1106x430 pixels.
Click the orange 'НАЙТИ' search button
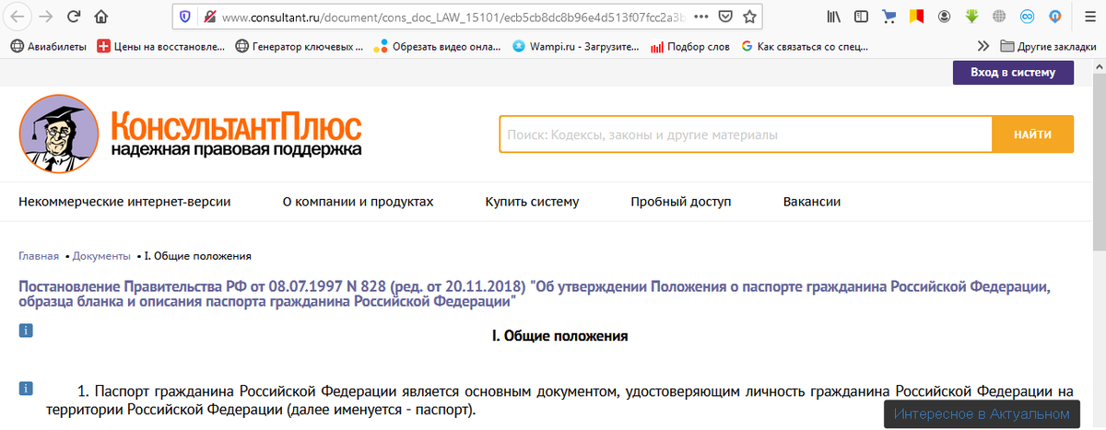click(1032, 134)
